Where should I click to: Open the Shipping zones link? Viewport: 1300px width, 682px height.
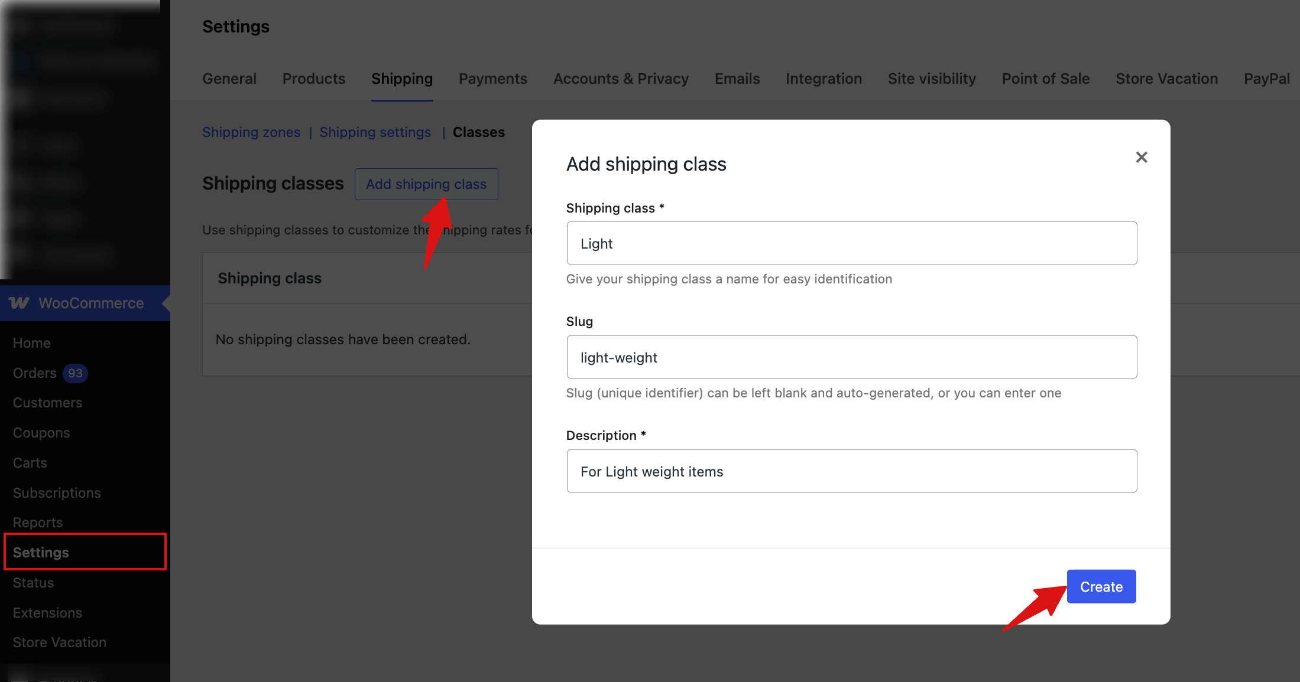pos(251,132)
